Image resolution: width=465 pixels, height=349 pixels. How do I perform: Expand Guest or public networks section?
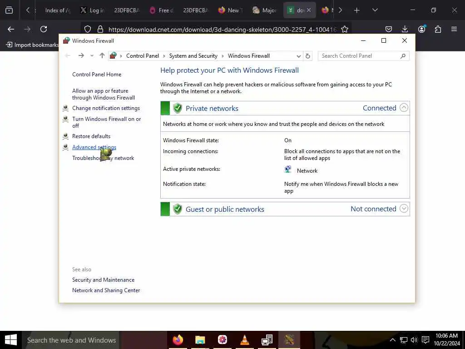(x=404, y=209)
